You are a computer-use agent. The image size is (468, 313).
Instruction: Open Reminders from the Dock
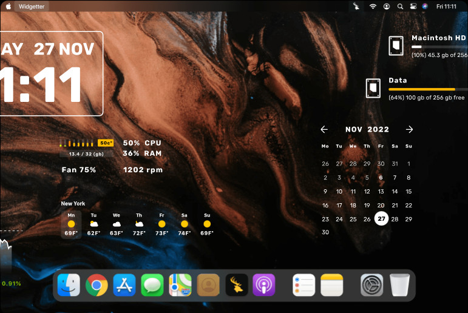click(x=304, y=285)
